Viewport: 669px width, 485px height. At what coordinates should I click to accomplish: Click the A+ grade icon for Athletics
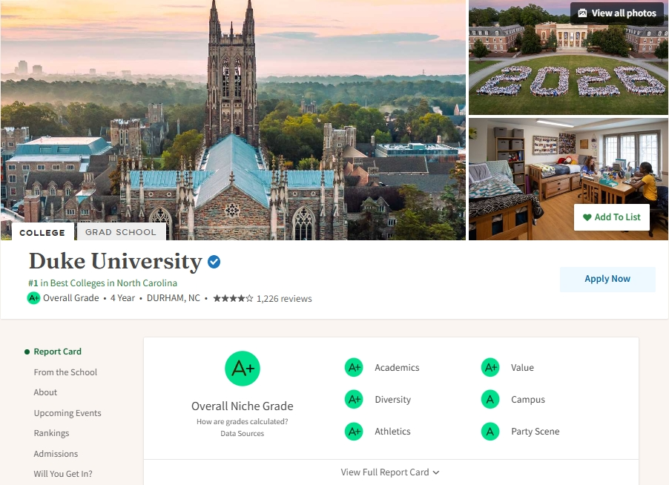(354, 432)
